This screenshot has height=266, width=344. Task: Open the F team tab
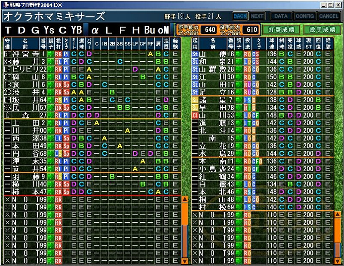pyautogui.click(x=122, y=30)
